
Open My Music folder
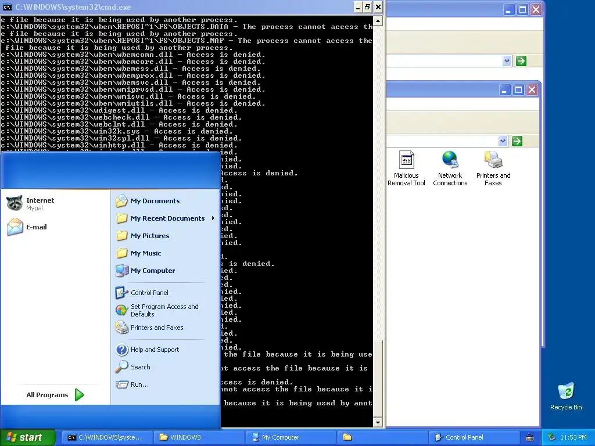pos(165,253)
